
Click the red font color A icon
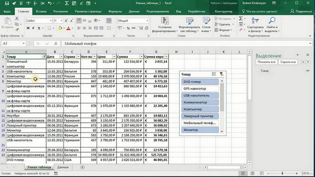pos(68,28)
